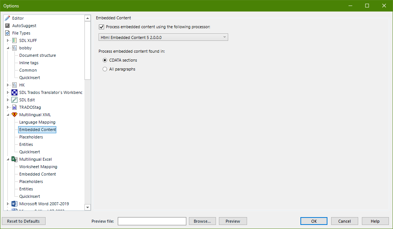Image resolution: width=393 pixels, height=229 pixels.
Task: Expand the SDL Trados Translator's Workbench node
Action: pyautogui.click(x=8, y=92)
